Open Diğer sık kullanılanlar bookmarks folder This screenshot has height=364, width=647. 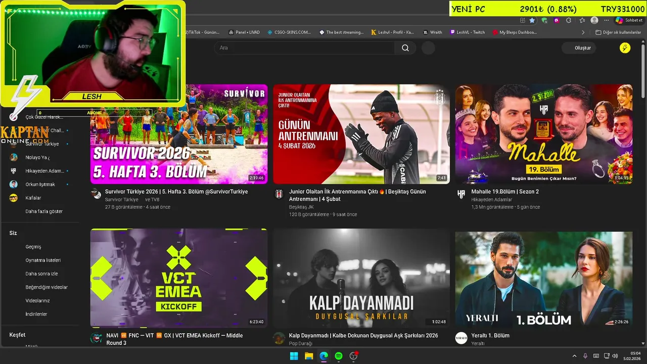coord(618,32)
